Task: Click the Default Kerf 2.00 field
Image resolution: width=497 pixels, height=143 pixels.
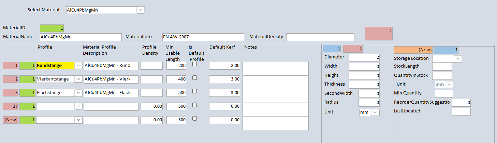Action: [224, 66]
